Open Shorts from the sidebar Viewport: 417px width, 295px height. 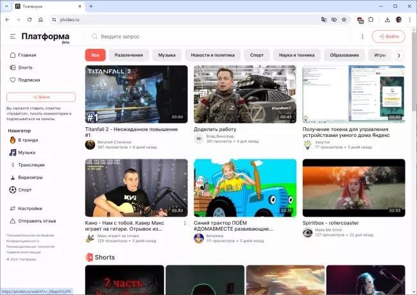[x=25, y=67]
